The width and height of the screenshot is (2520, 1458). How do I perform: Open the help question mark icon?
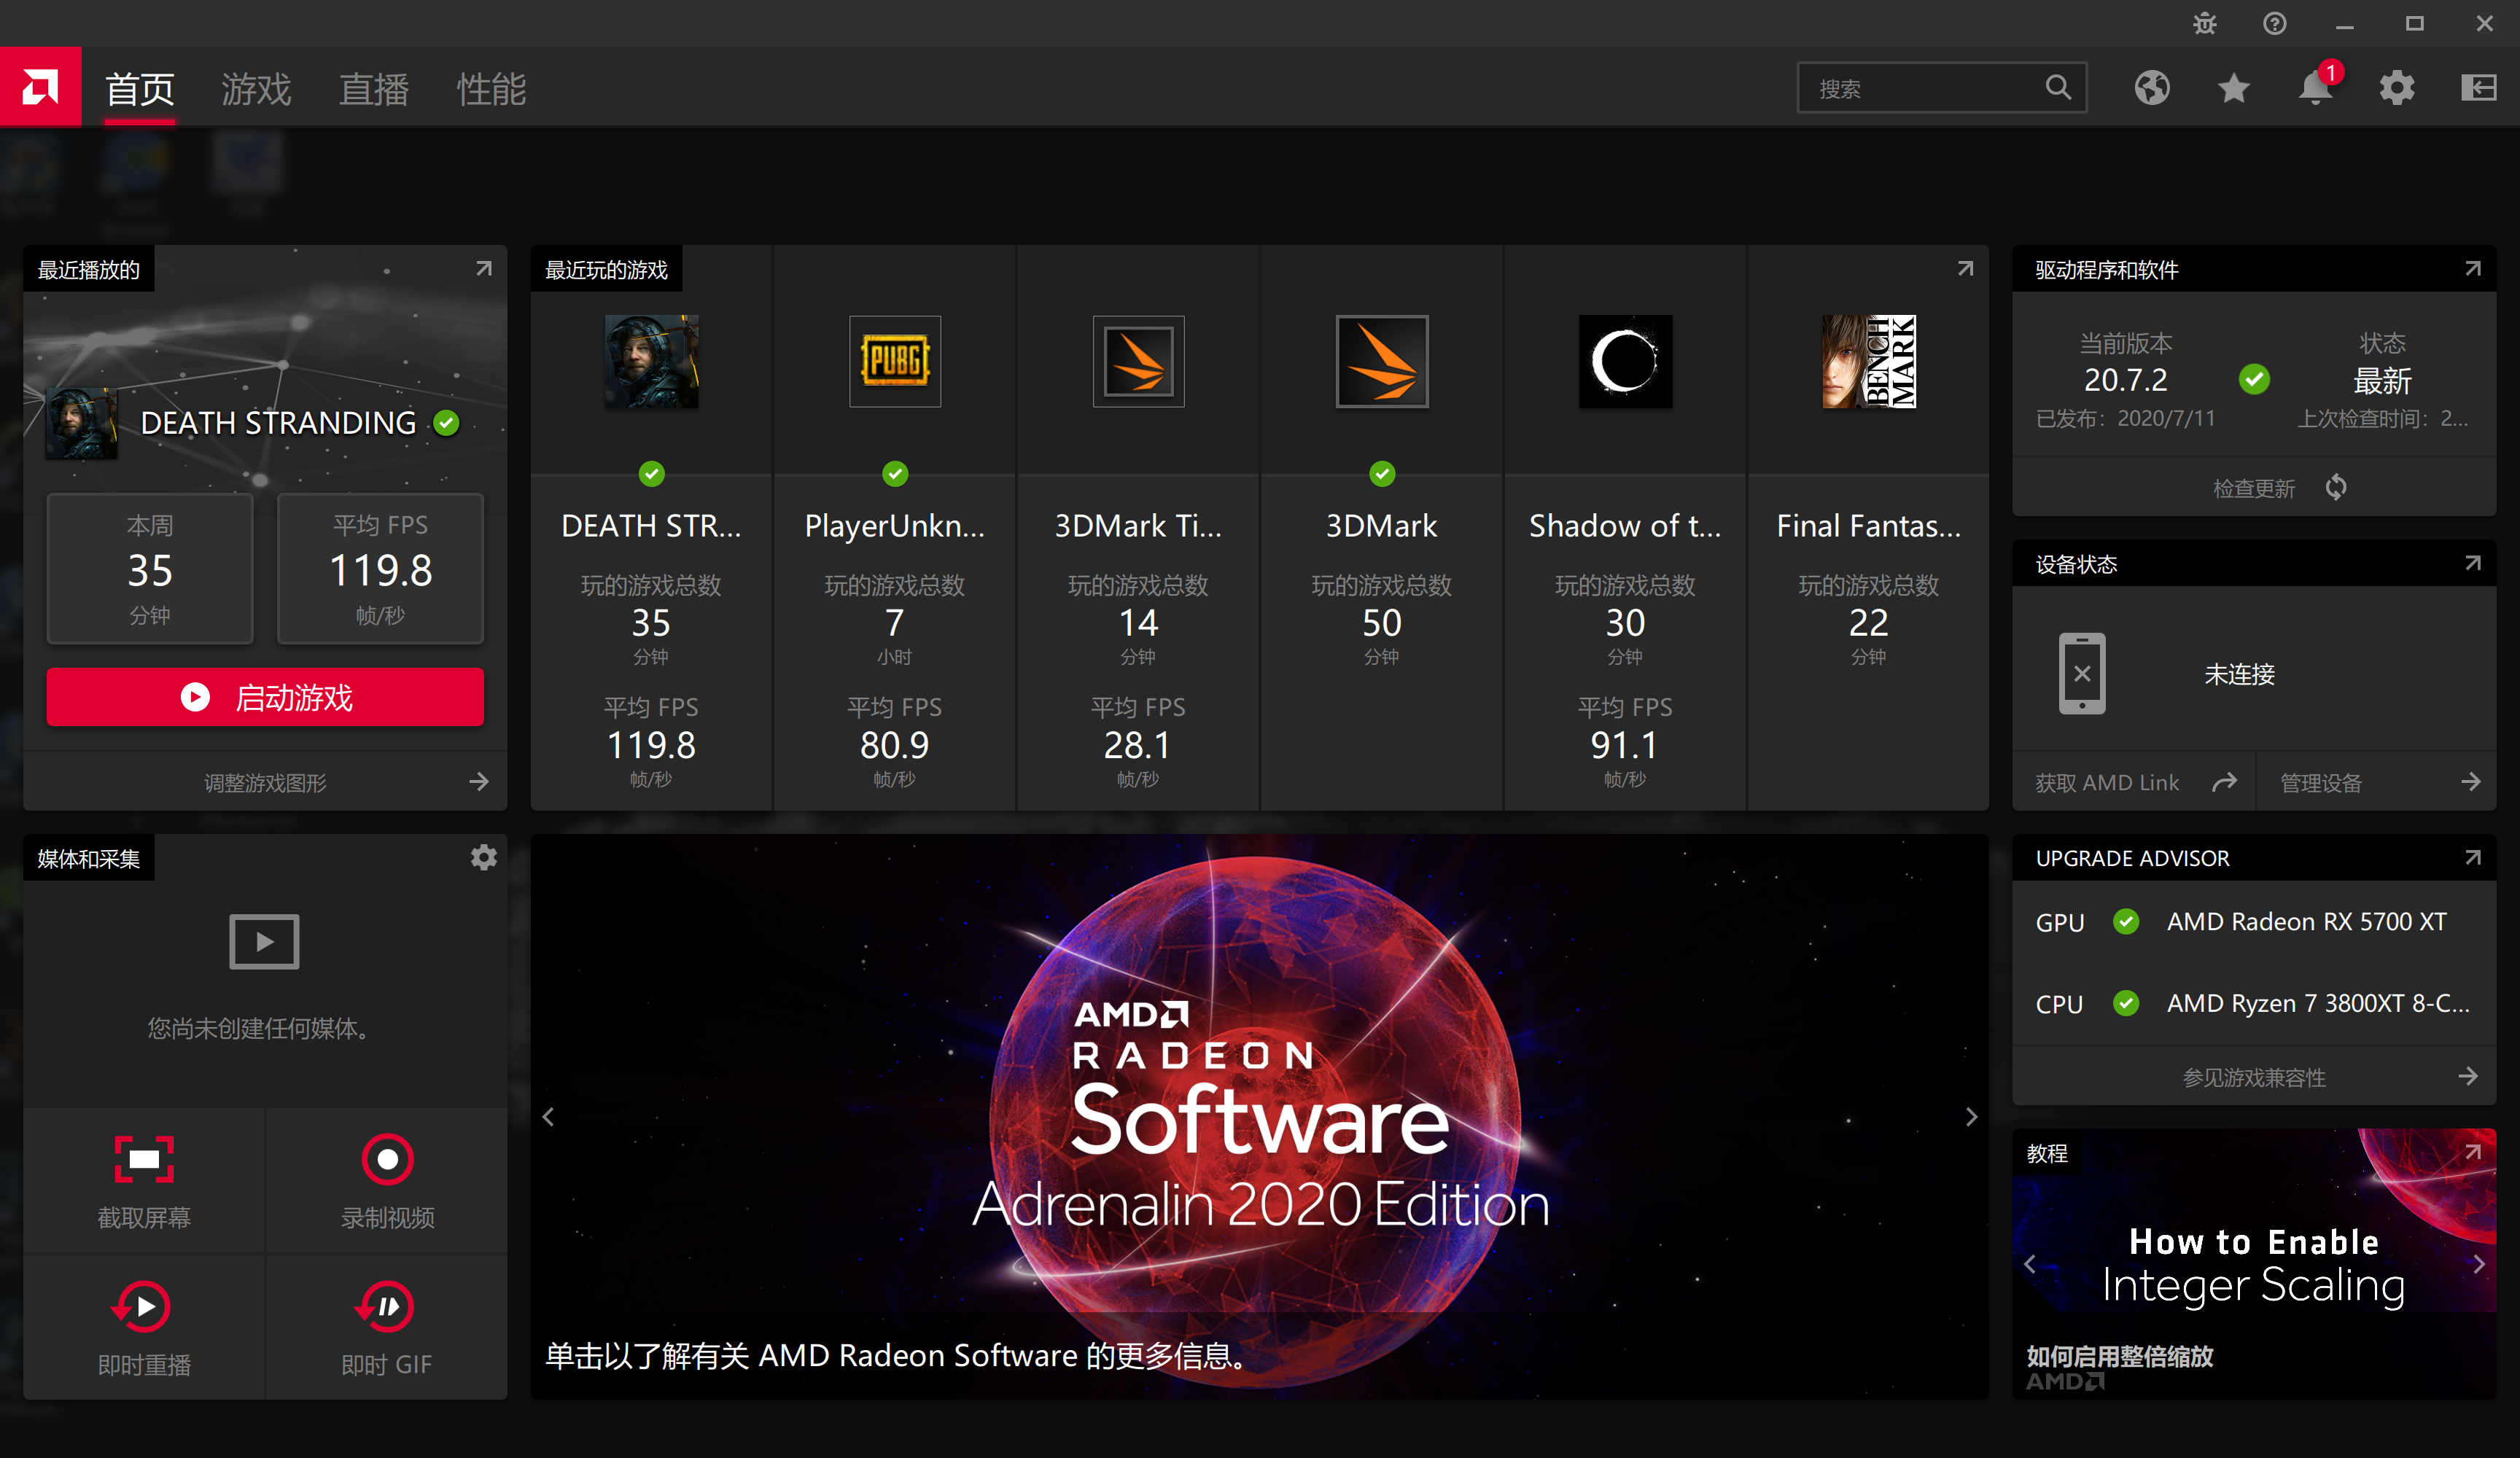[2275, 23]
